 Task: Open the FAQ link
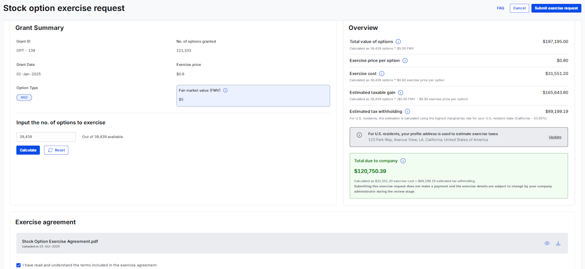pos(500,8)
